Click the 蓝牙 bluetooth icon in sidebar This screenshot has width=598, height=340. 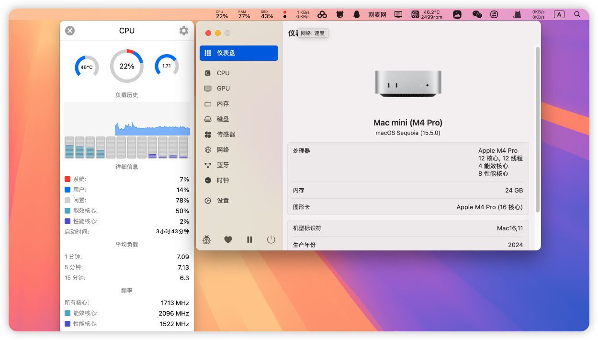[x=208, y=165]
